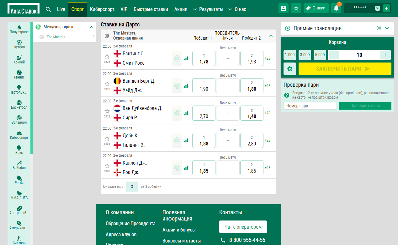Decrease stake with minus button
The width and height of the screenshot is (398, 245).
pyautogui.click(x=334, y=55)
